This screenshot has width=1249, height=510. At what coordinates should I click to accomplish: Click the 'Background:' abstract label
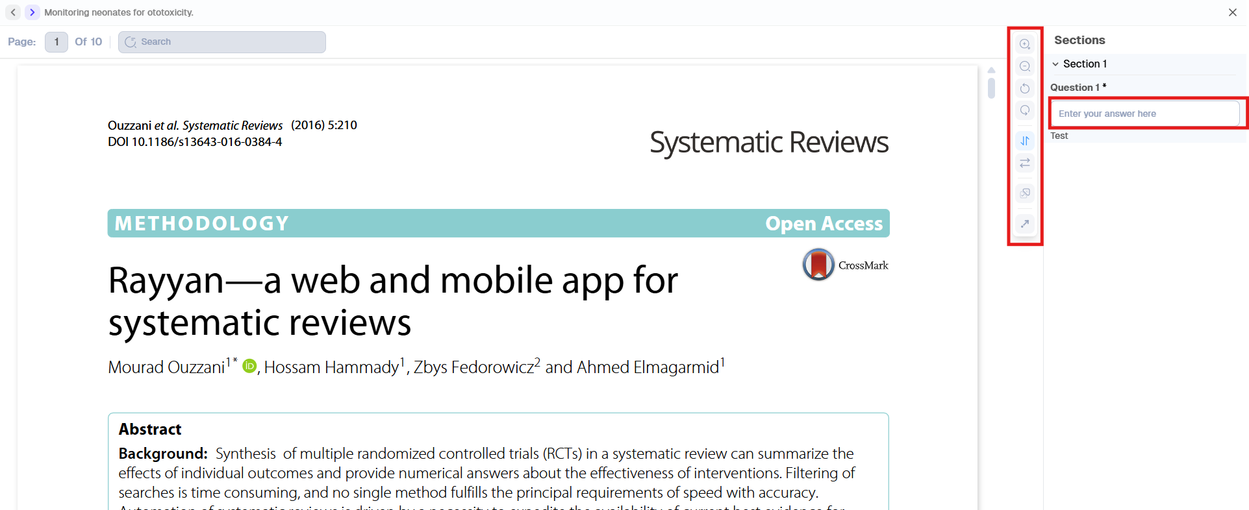coord(163,454)
